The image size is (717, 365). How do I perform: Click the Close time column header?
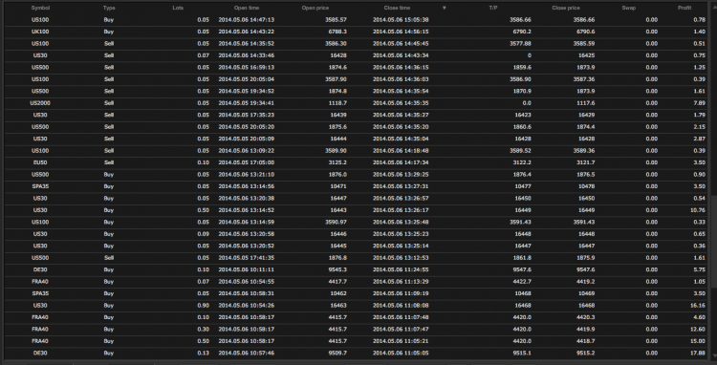[397, 8]
